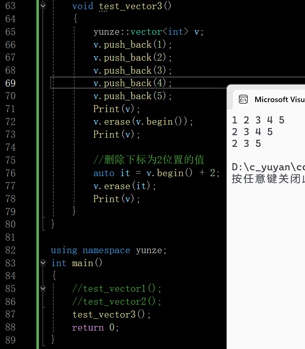Click v.erase(it); statement
The image size is (305, 349).
[x=125, y=186]
